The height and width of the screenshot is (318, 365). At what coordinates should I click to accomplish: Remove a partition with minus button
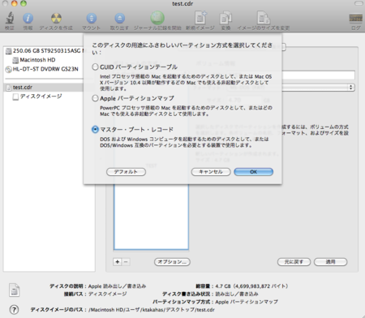(126, 262)
